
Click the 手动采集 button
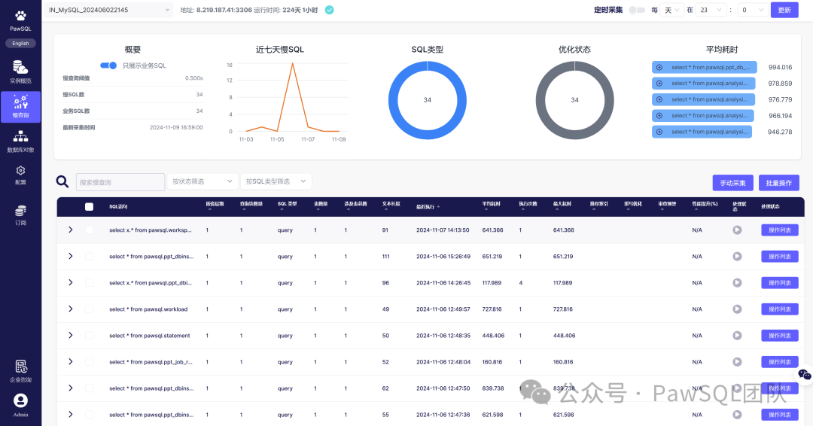(x=732, y=182)
